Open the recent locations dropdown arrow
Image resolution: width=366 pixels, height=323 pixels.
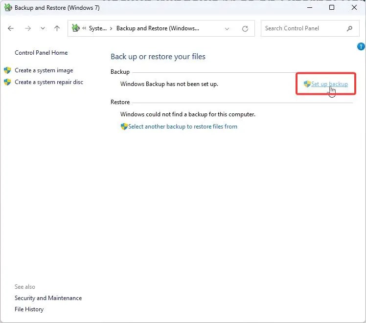point(43,28)
